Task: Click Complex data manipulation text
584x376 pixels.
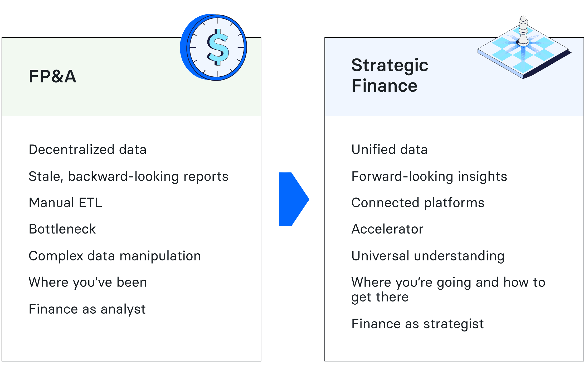Action: coord(115,256)
